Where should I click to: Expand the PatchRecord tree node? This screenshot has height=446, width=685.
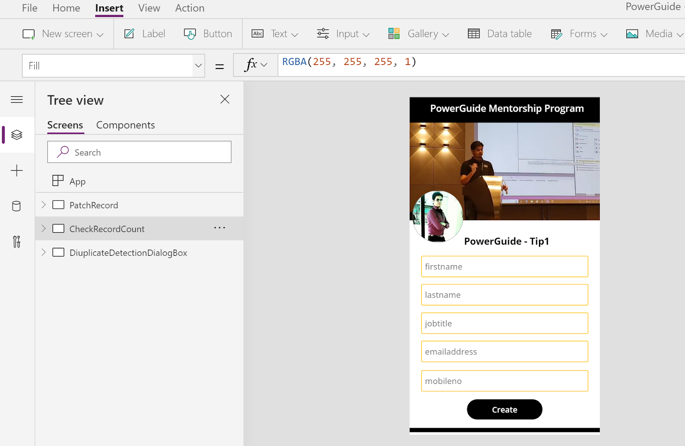click(43, 205)
